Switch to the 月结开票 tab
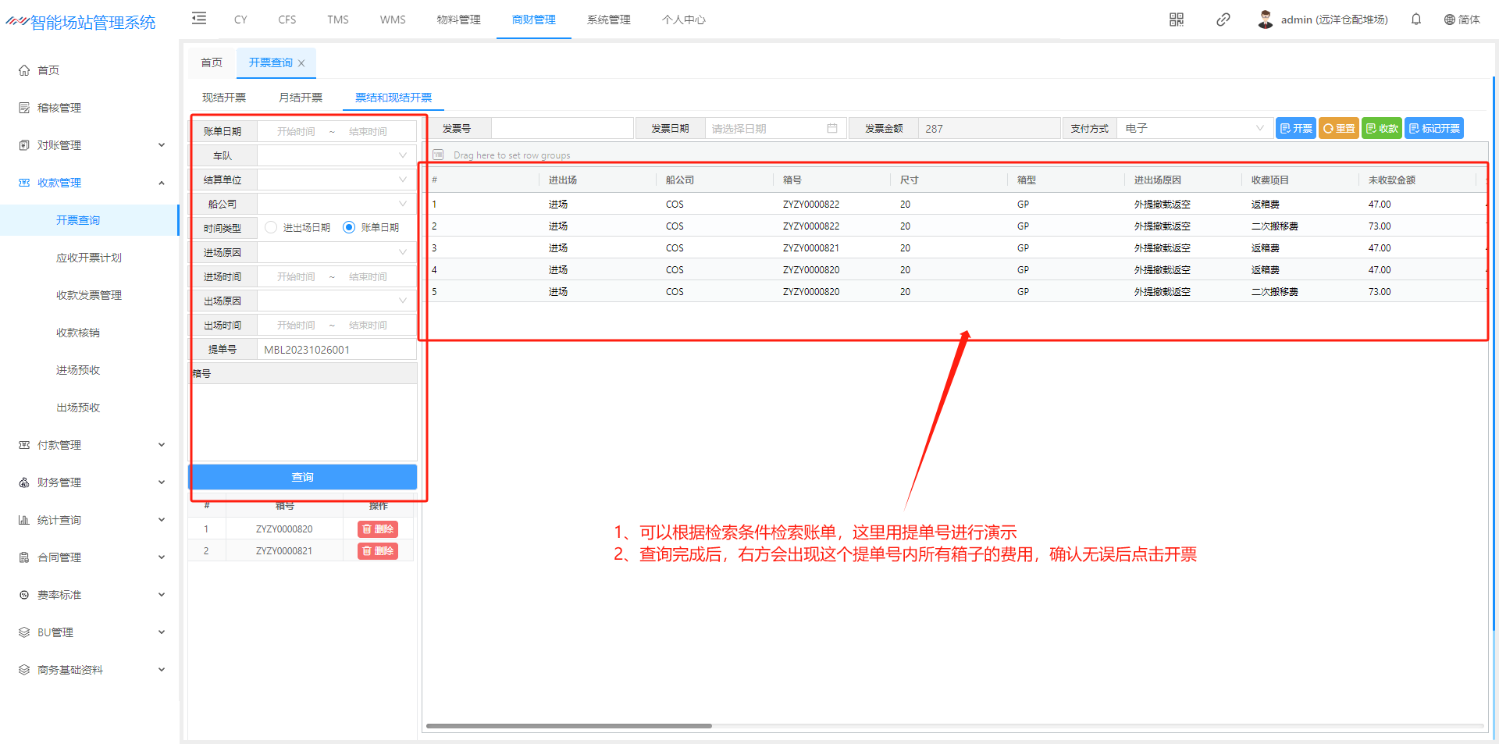This screenshot has height=744, width=1499. 301,98
